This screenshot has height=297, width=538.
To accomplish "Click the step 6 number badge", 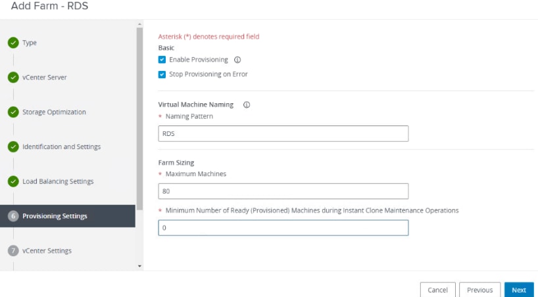I will (13, 216).
